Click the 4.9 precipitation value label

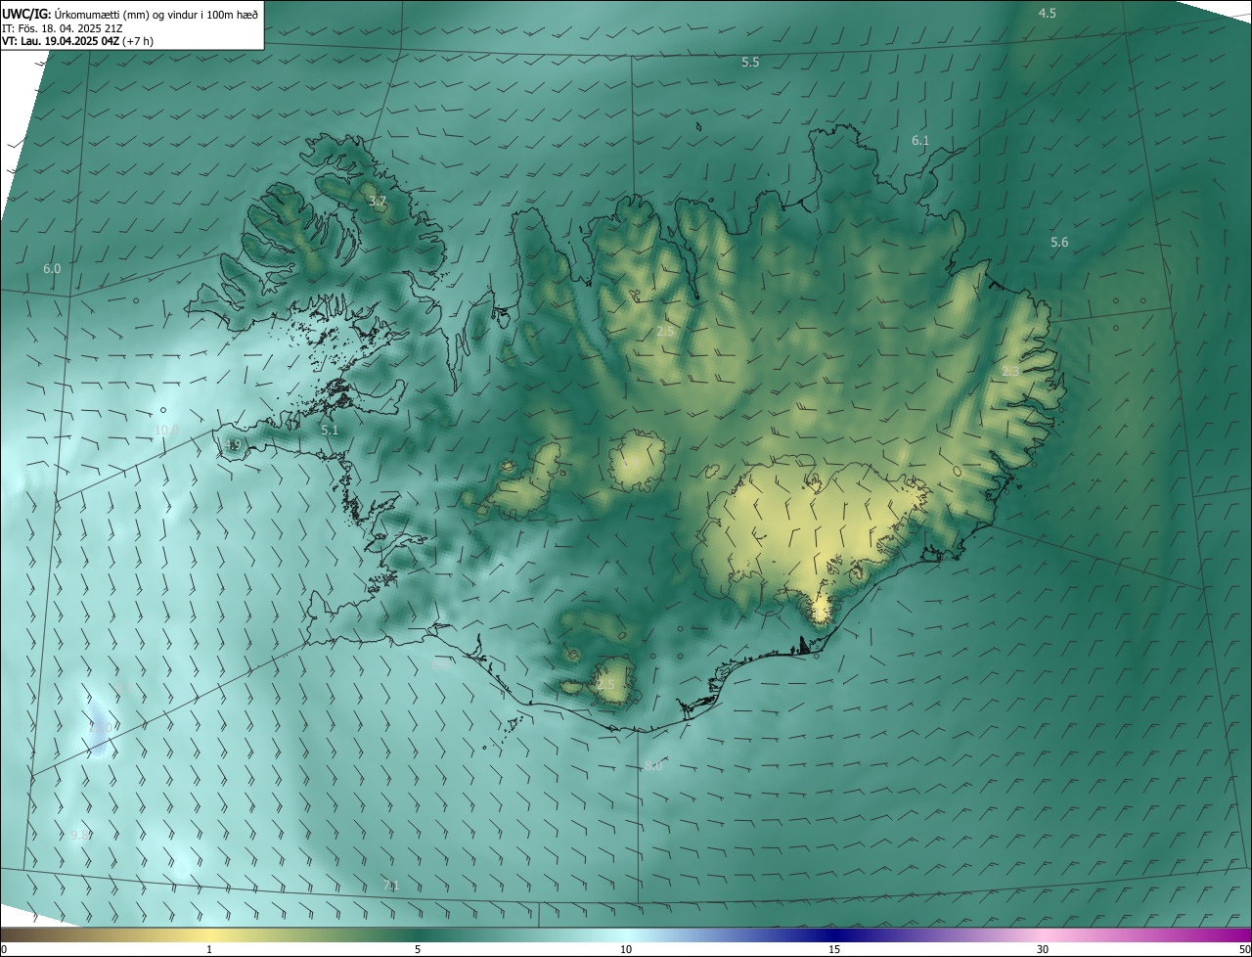pos(233,445)
